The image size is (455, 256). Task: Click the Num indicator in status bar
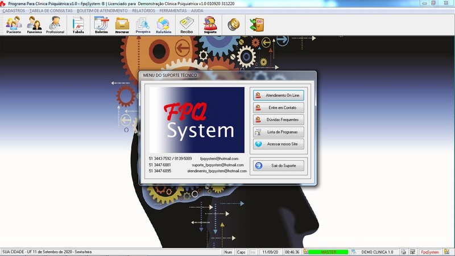228,252
